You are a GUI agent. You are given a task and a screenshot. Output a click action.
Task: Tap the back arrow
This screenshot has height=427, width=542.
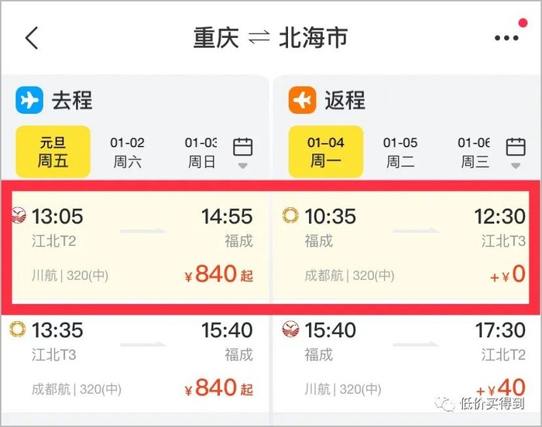point(32,38)
